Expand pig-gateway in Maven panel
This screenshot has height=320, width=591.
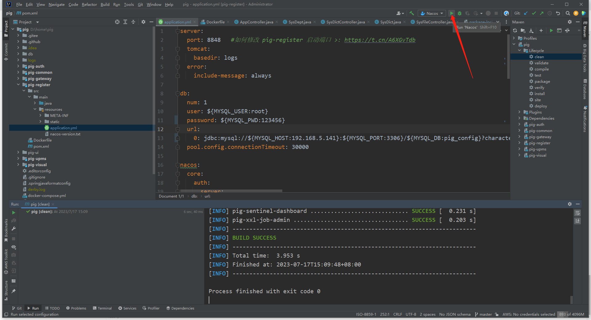click(520, 137)
